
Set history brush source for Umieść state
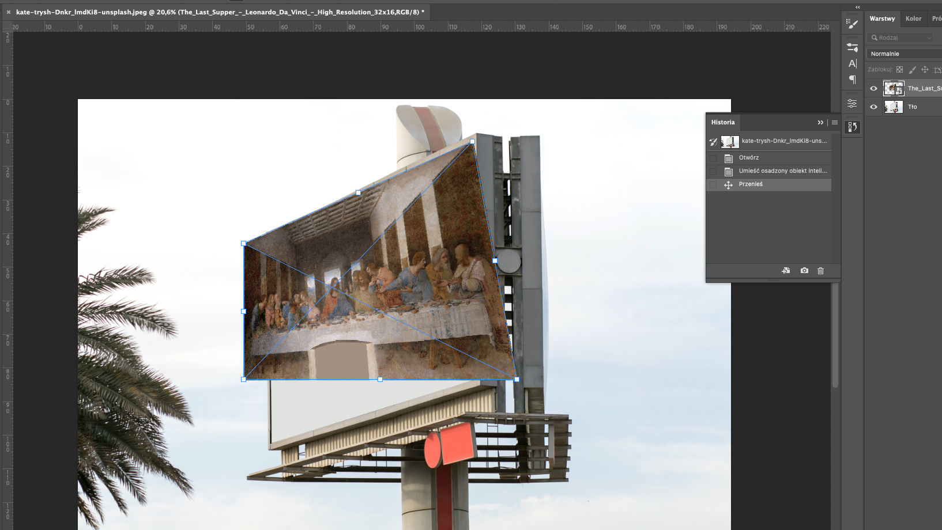tap(713, 171)
